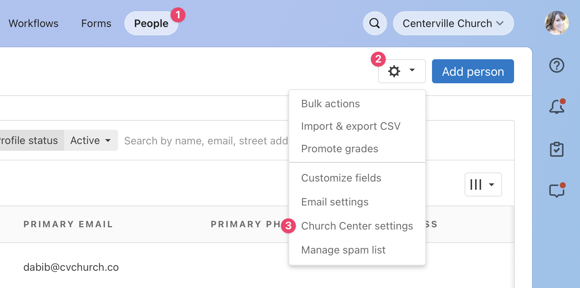Click the search magnifier icon

point(375,23)
